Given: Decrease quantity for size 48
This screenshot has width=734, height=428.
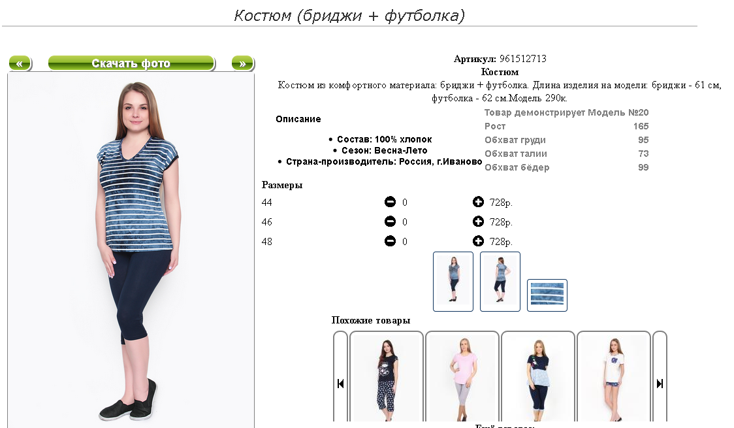Looking at the screenshot, I should [x=390, y=241].
